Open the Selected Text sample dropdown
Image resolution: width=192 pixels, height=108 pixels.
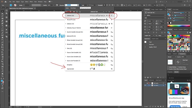pyautogui.click(x=97, y=12)
